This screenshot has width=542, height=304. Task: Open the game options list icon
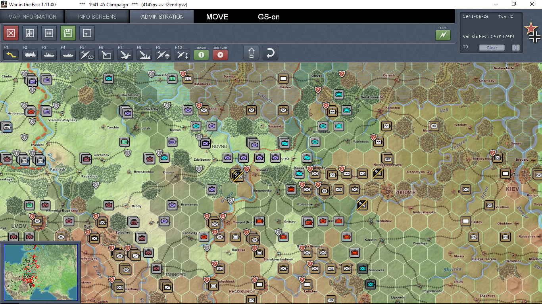[49, 33]
